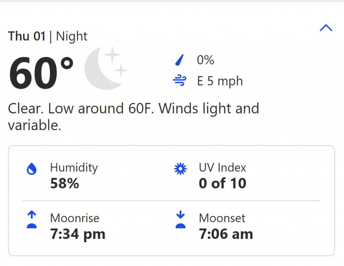Select the E 5 mph wind text

pos(220,81)
